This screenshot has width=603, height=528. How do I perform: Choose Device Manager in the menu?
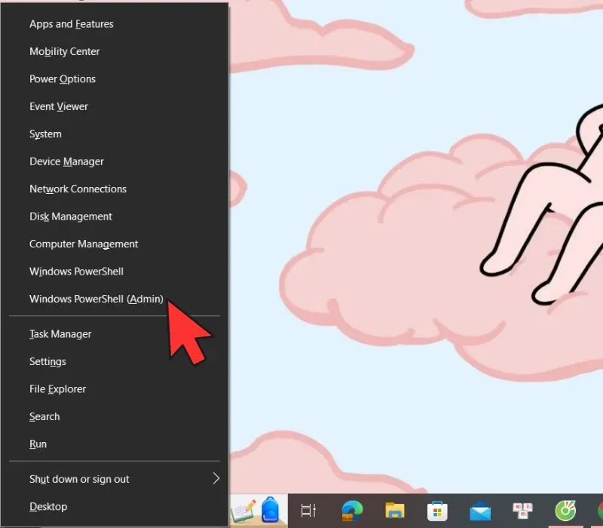click(66, 161)
